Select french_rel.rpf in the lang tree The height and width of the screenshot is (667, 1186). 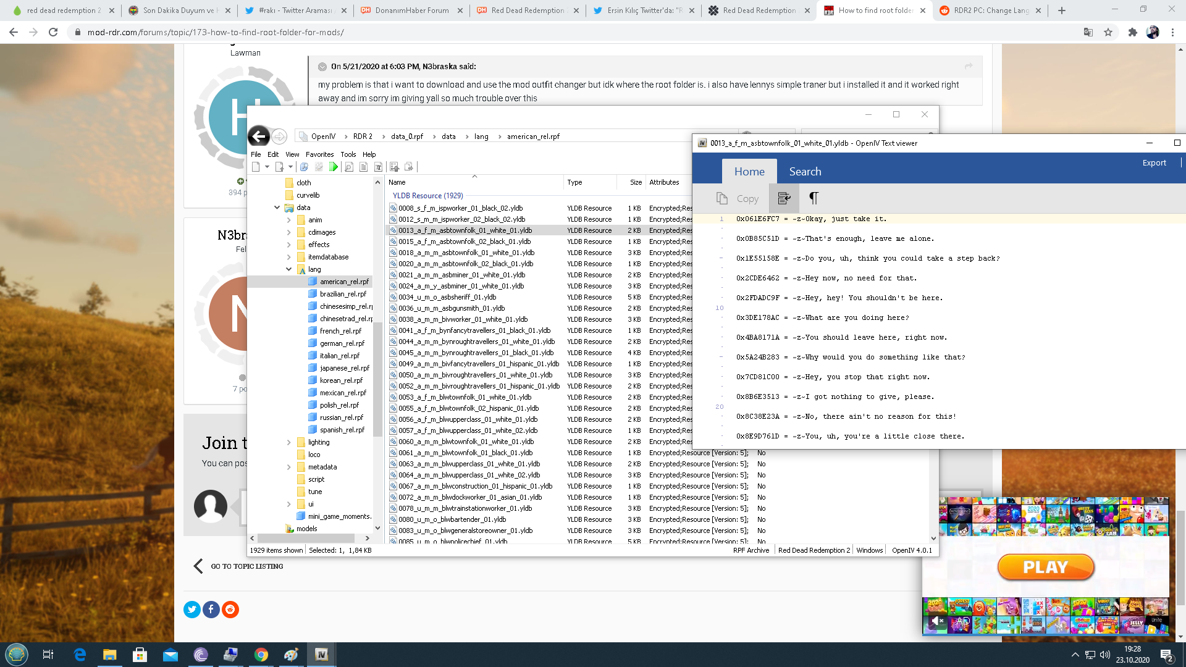[x=340, y=331]
